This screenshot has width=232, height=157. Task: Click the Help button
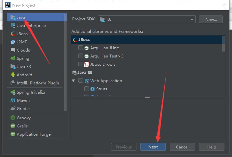point(212,147)
